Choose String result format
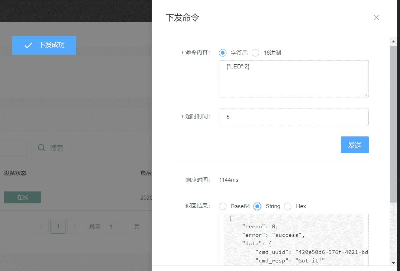Screen dimensions: 400x271 pyautogui.click(x=257, y=206)
